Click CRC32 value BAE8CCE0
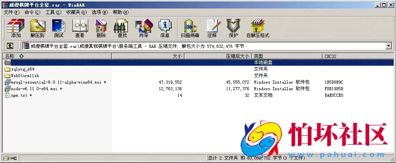The height and width of the screenshot is (163, 396). point(334,95)
